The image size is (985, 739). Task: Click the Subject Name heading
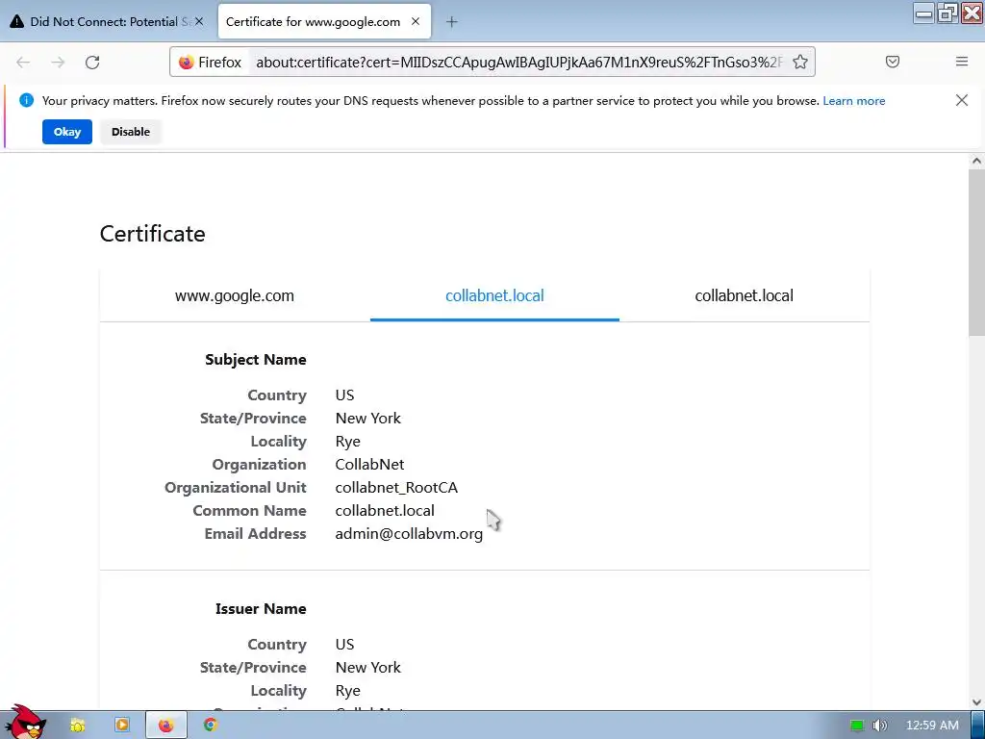point(256,360)
